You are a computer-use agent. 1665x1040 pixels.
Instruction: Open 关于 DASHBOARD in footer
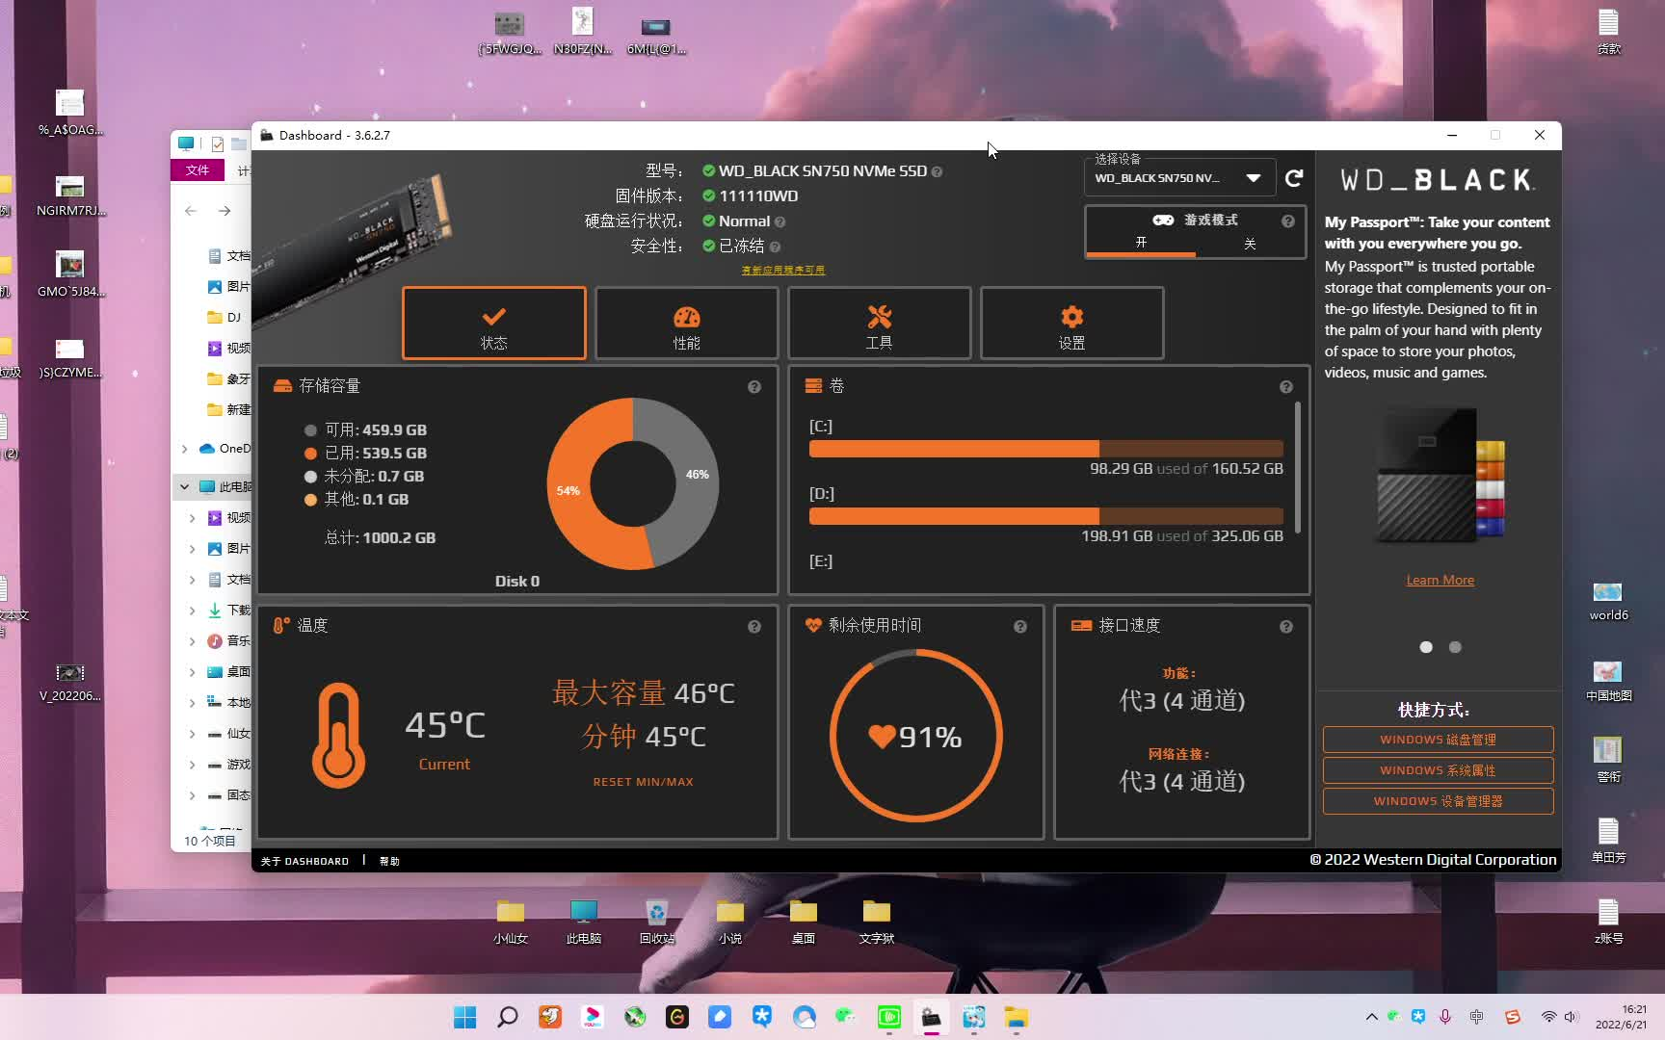tap(304, 861)
